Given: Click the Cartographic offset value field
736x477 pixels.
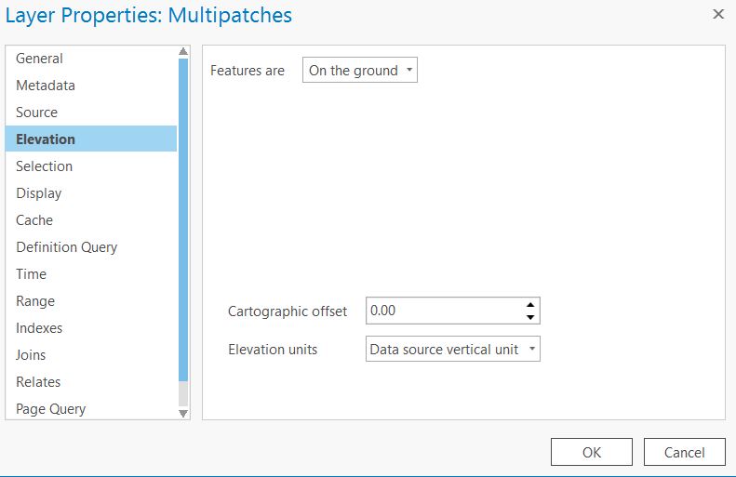Looking at the screenshot, I should coord(442,311).
